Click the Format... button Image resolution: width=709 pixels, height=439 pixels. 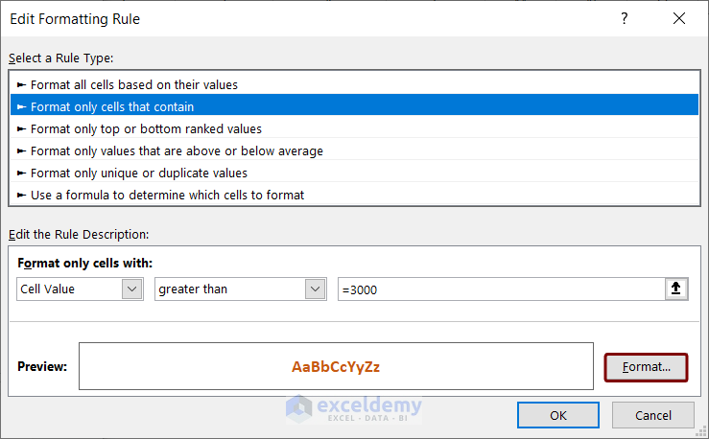[646, 367]
